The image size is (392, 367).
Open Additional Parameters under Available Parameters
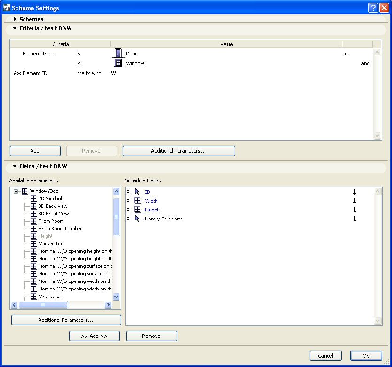pos(66,320)
